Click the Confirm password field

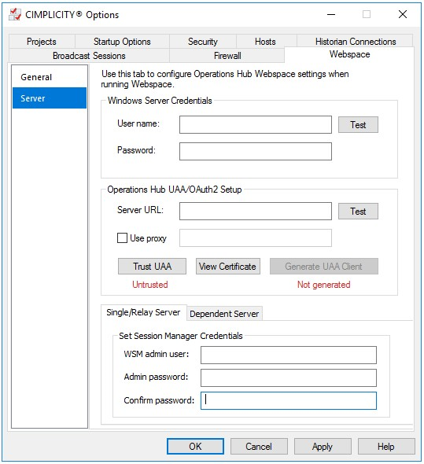(289, 400)
